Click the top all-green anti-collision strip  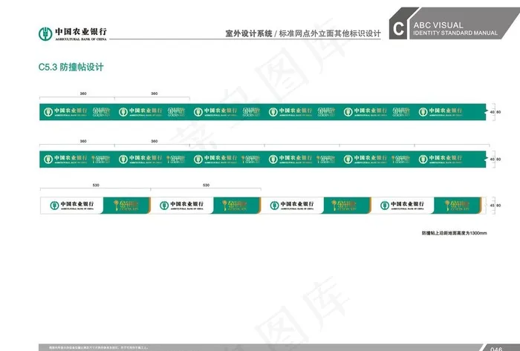point(263,112)
